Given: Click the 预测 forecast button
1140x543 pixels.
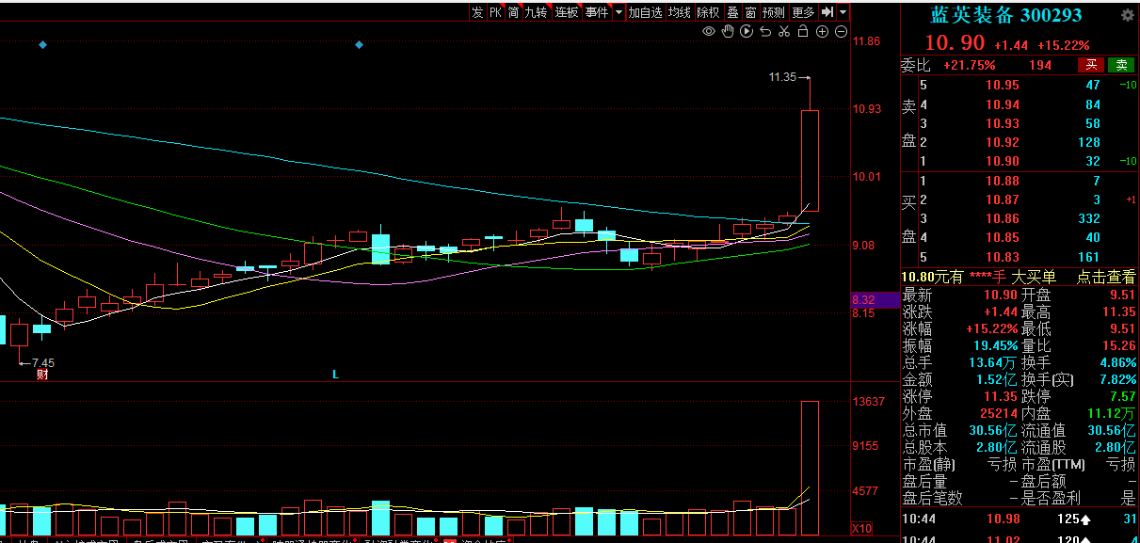Looking at the screenshot, I should (x=774, y=12).
